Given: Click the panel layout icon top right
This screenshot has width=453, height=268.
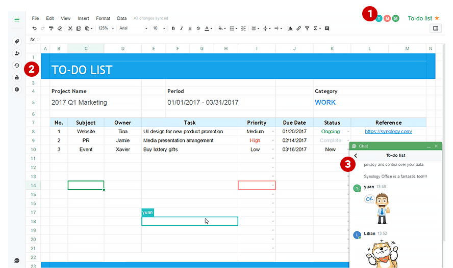Looking at the screenshot, I should [436, 28].
